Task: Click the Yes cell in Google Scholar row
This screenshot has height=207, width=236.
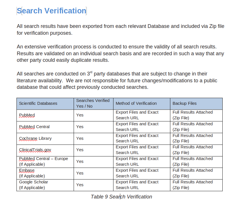Action: coord(80,185)
